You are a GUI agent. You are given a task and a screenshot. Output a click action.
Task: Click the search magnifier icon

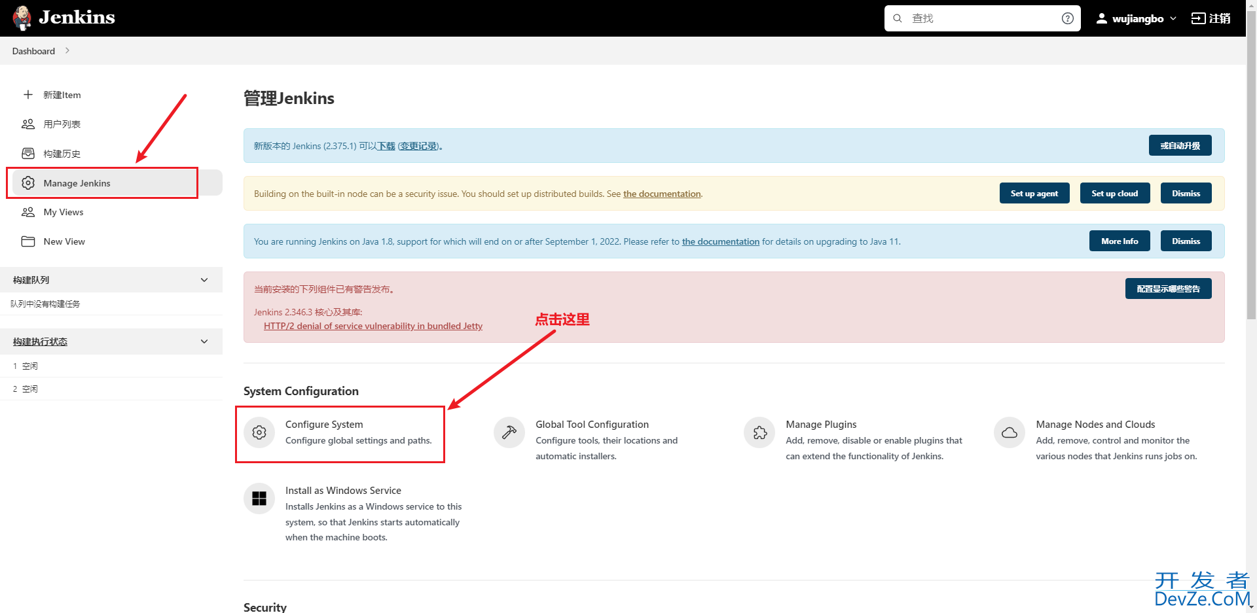898,18
